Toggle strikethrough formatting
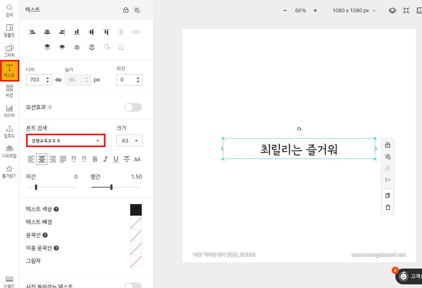The image size is (422, 288). (127, 159)
